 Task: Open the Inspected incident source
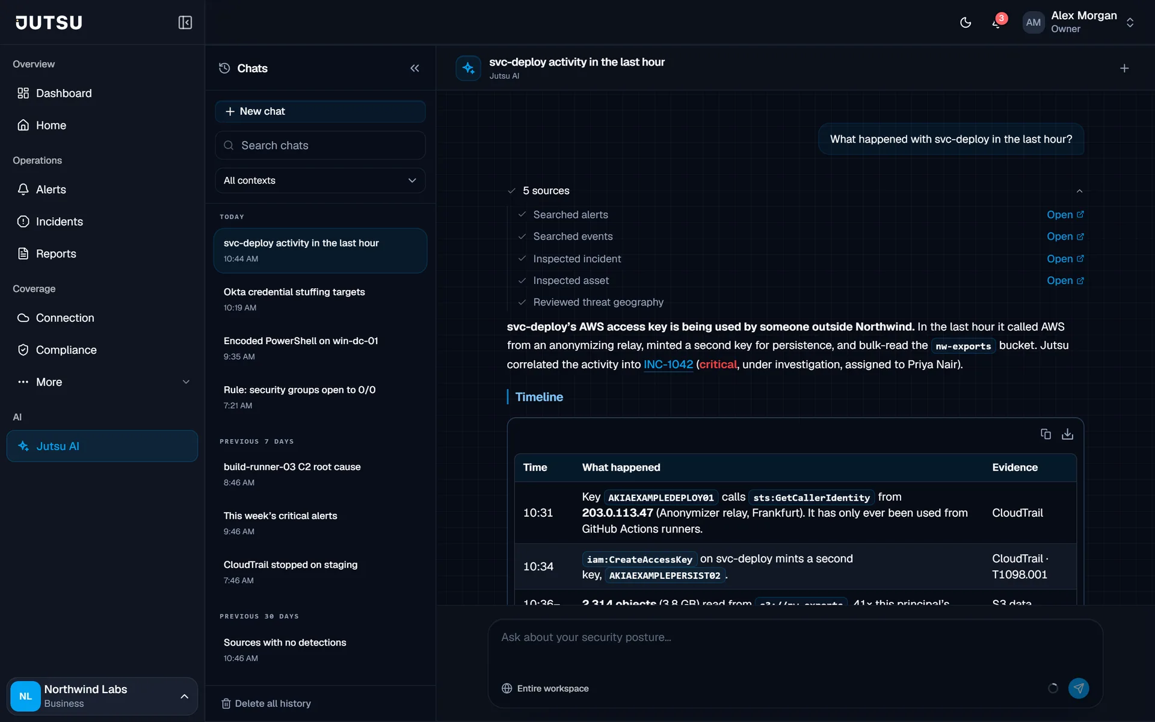[1065, 259]
